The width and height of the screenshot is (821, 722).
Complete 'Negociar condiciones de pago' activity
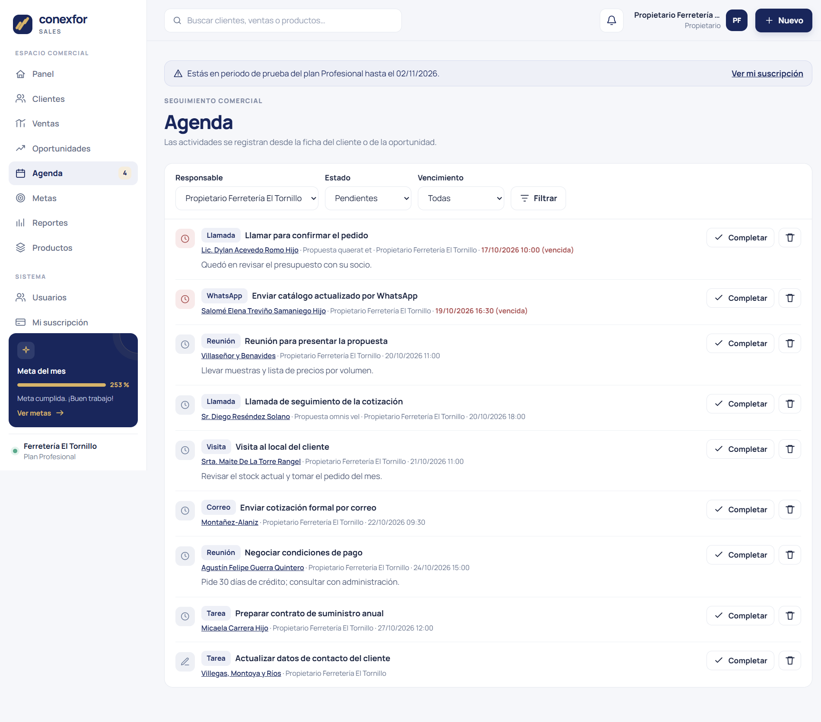740,555
